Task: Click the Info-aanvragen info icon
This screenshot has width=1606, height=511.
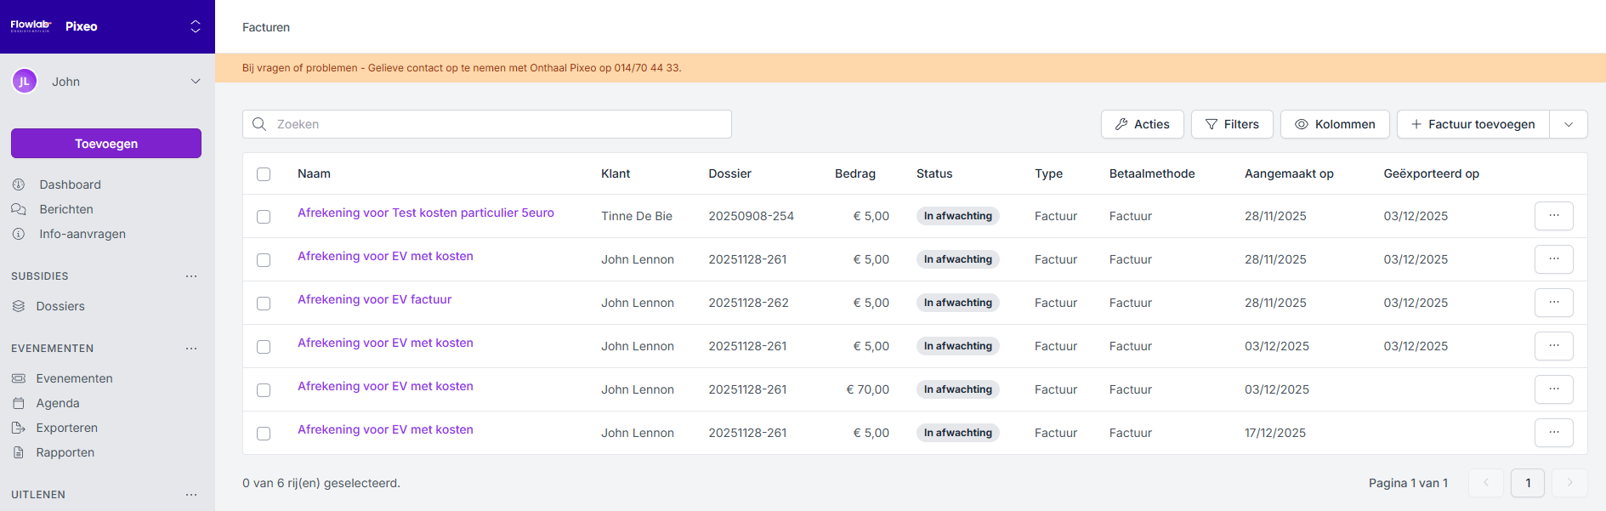Action: tap(19, 234)
